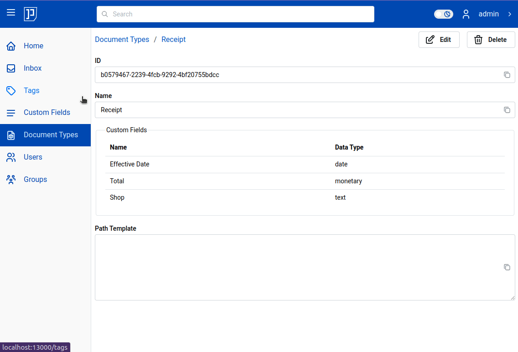
Task: Click the Papermerge logo icon
Action: [31, 14]
